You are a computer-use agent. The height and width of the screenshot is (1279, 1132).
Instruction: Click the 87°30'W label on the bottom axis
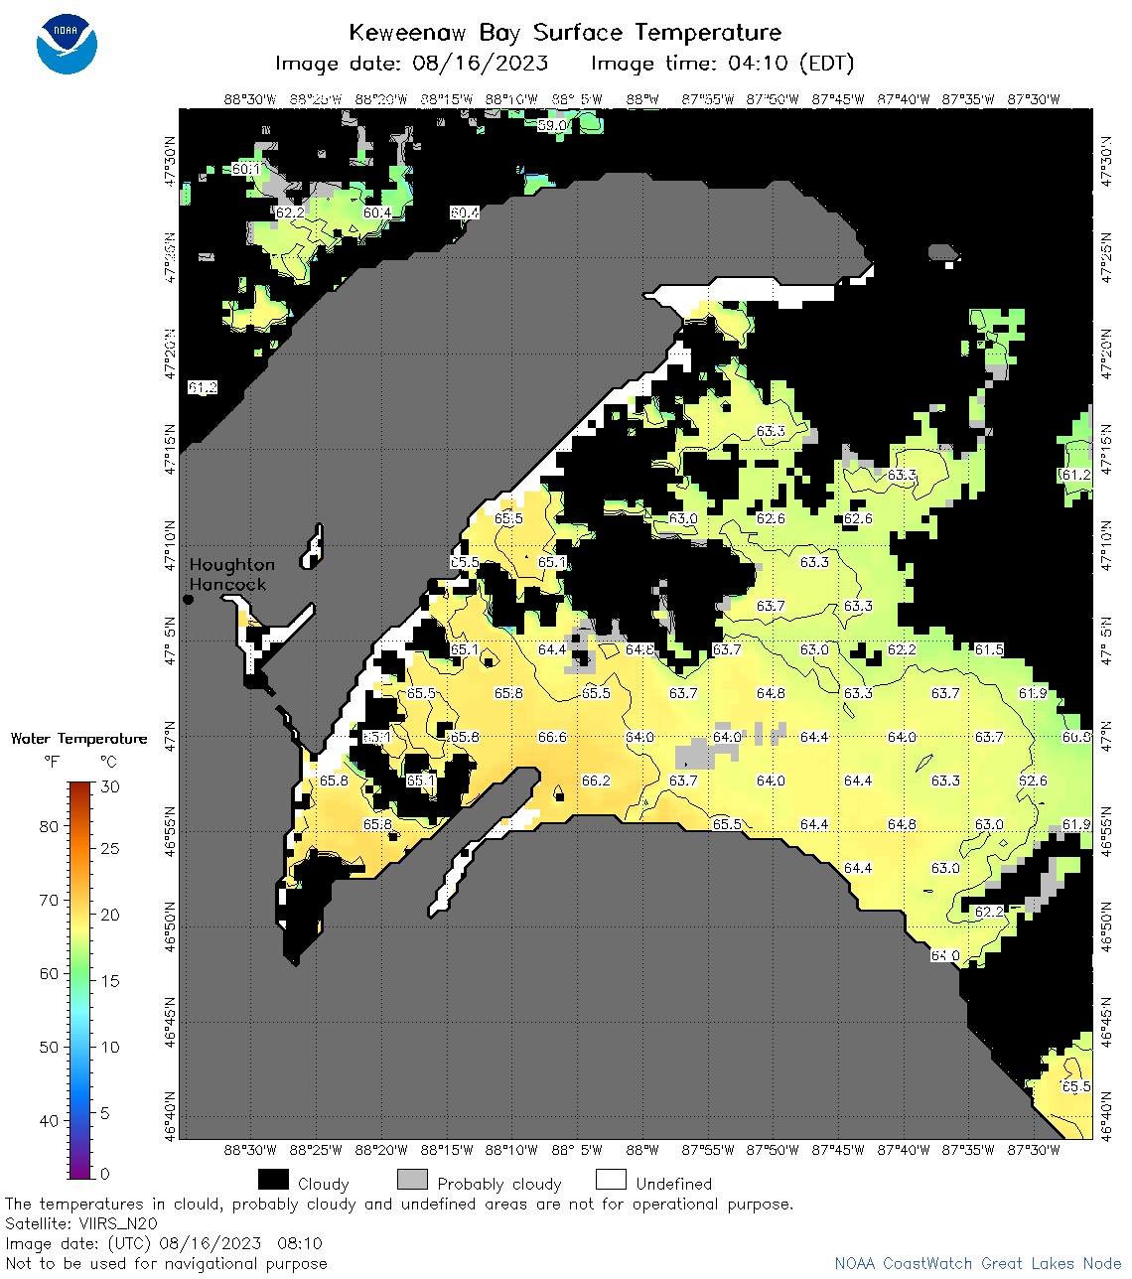1034,1150
